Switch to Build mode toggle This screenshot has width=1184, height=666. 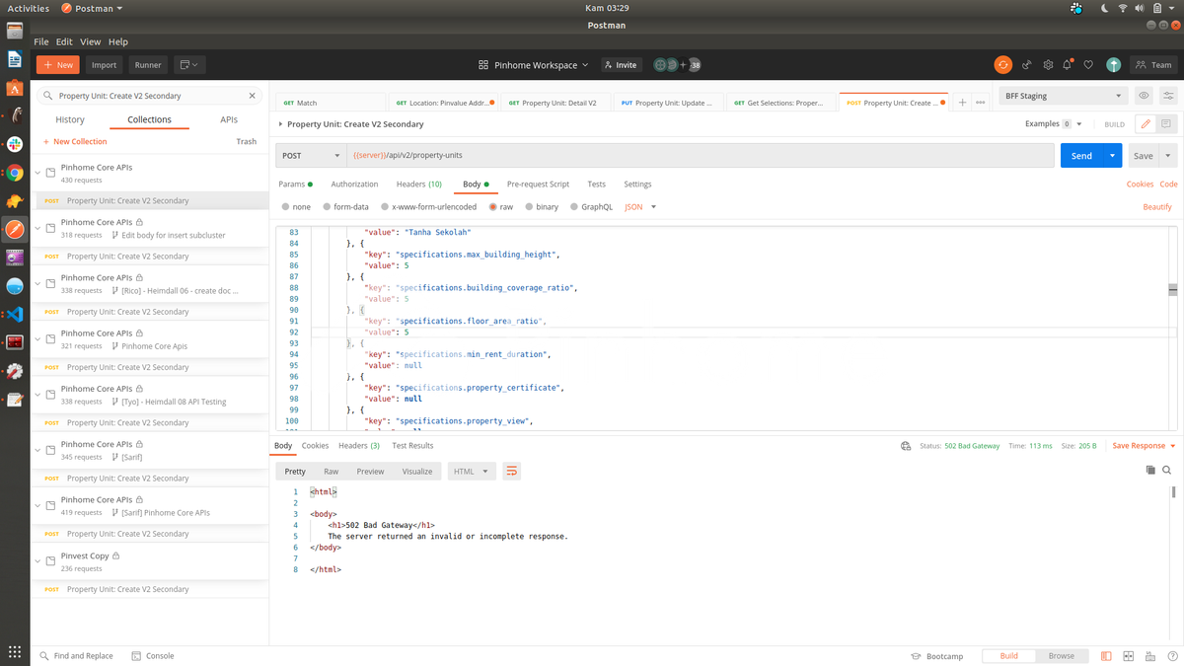point(1009,656)
